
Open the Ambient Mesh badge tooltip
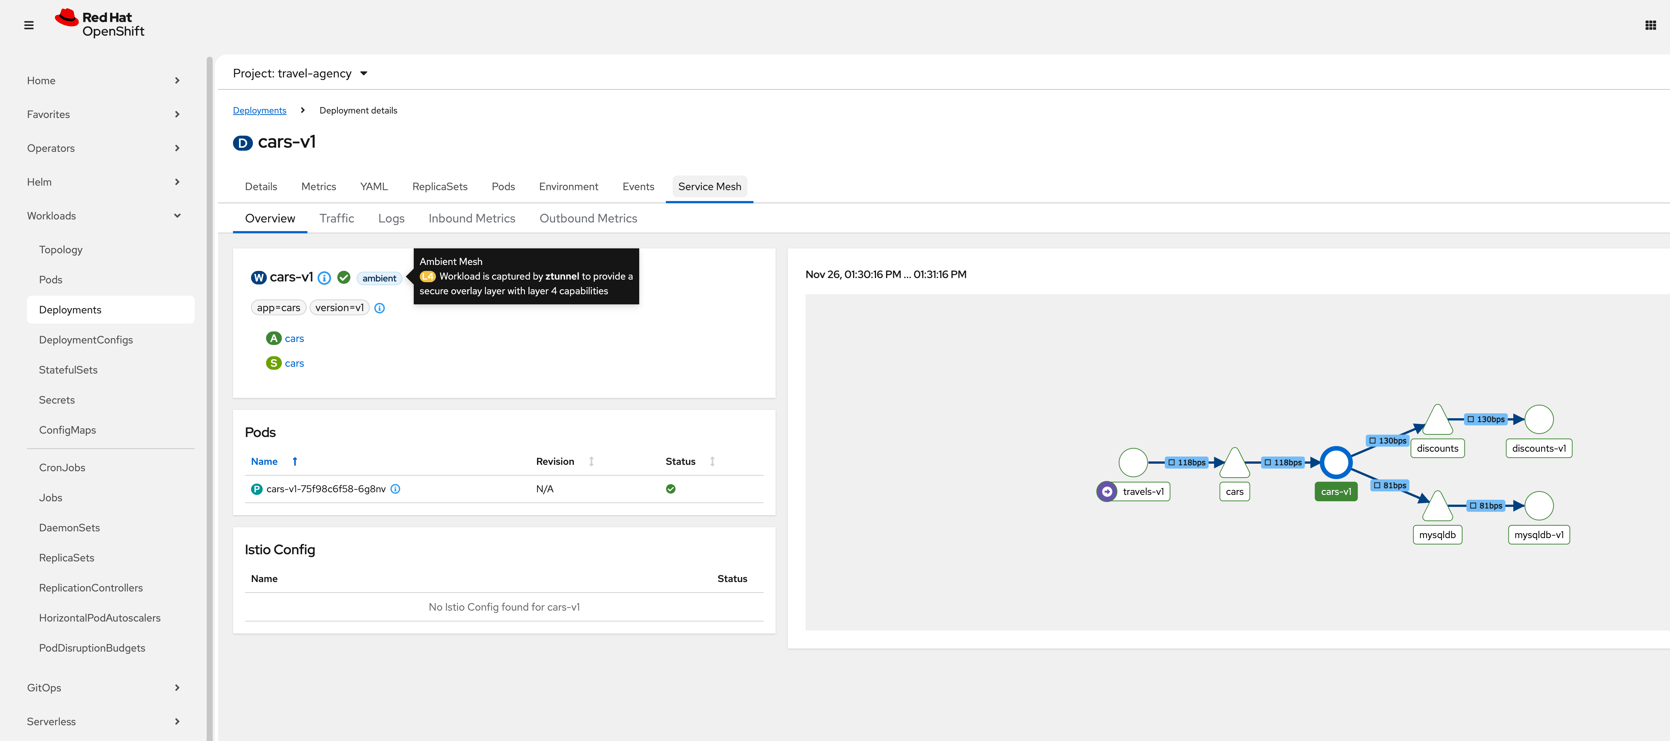click(379, 278)
